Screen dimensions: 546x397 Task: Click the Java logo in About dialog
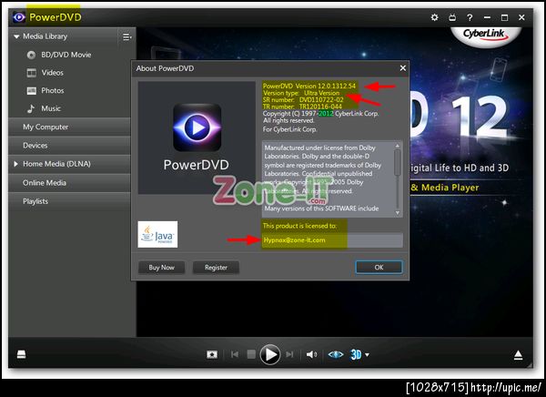click(157, 234)
